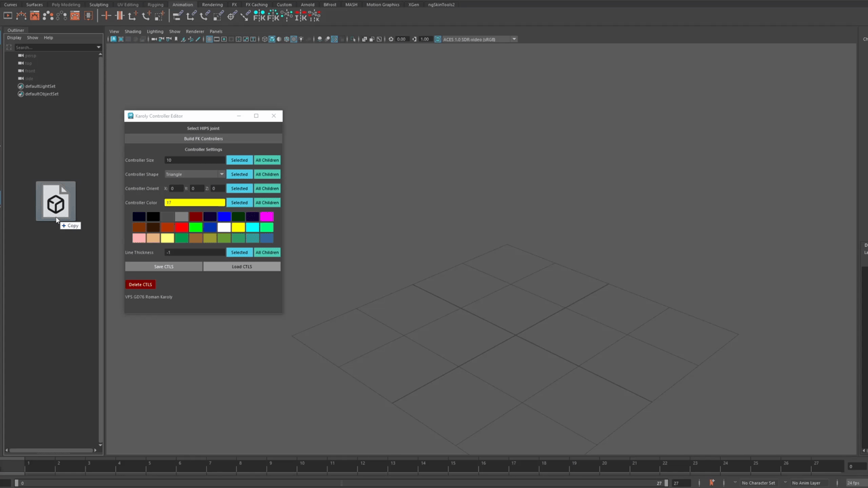Click the Playblast icon on the Animation shelf
The image size is (868, 488).
pos(8,16)
